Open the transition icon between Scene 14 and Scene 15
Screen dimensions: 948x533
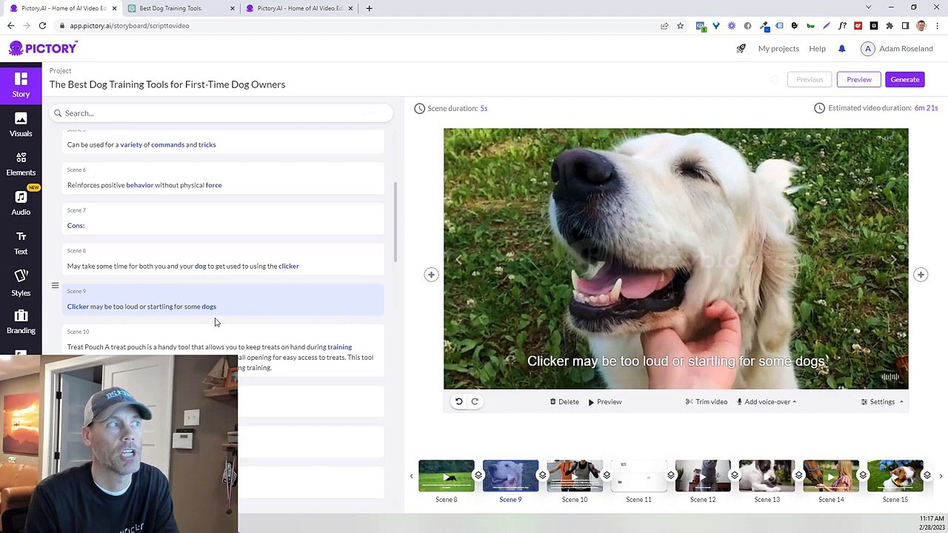[863, 475]
